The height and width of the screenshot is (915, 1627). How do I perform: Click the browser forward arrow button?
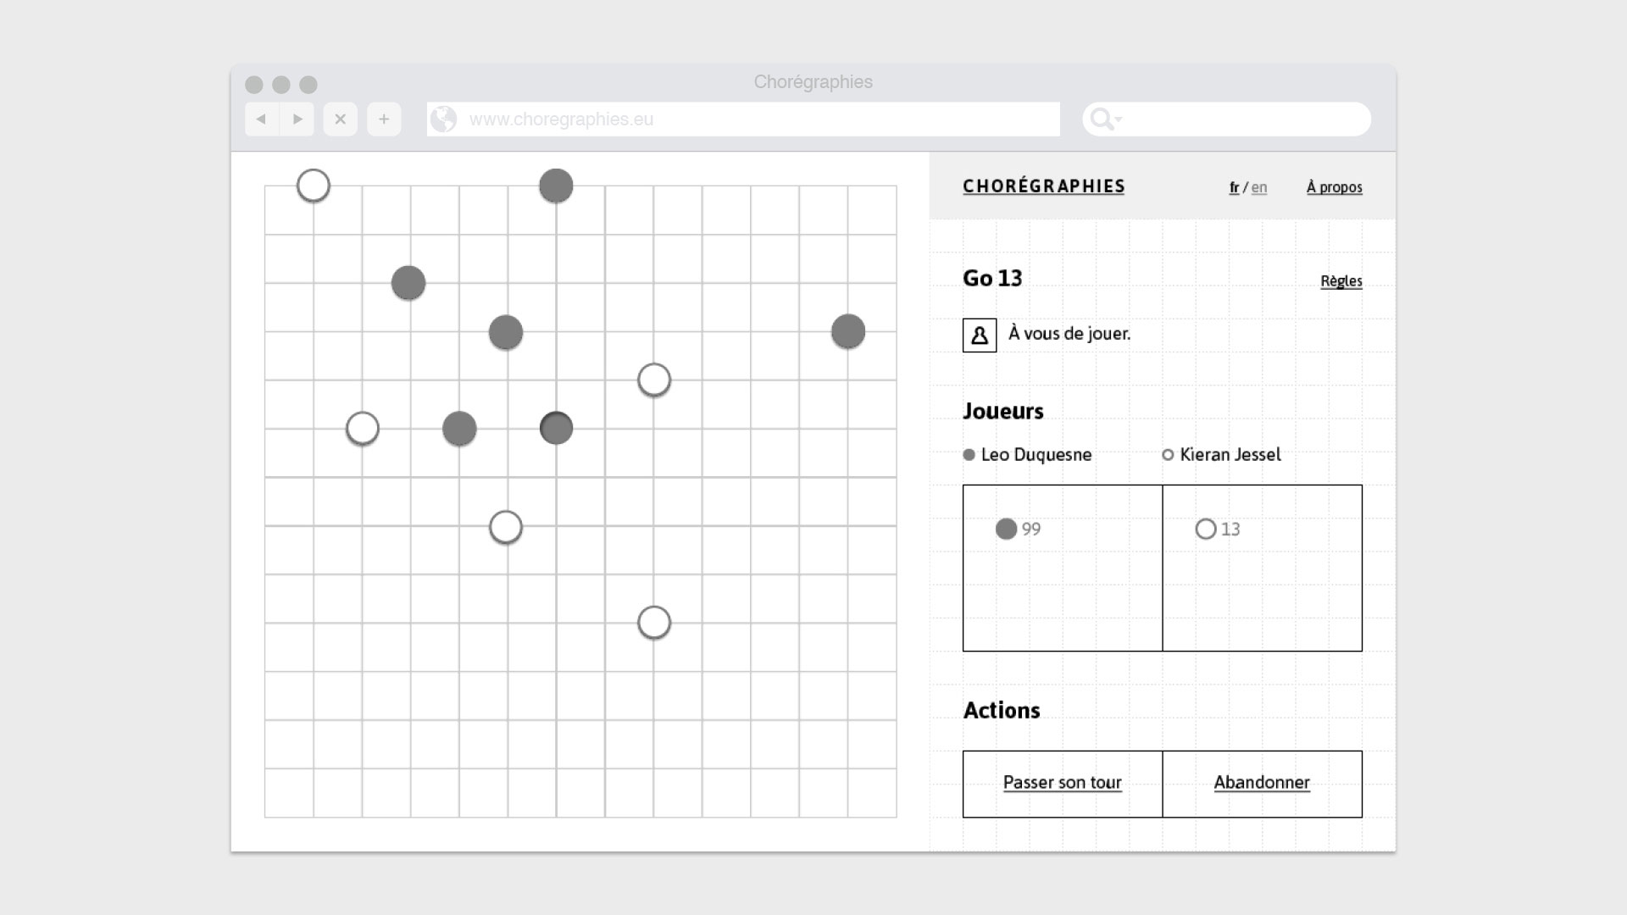point(297,119)
